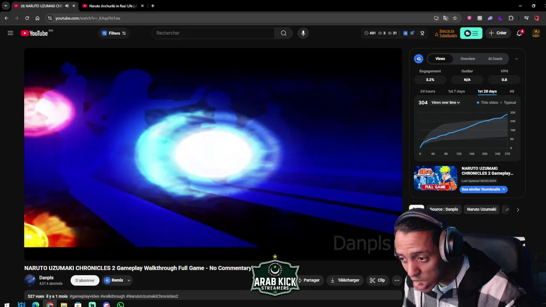Open the notifications bell
The image size is (546, 307).
tap(519, 33)
